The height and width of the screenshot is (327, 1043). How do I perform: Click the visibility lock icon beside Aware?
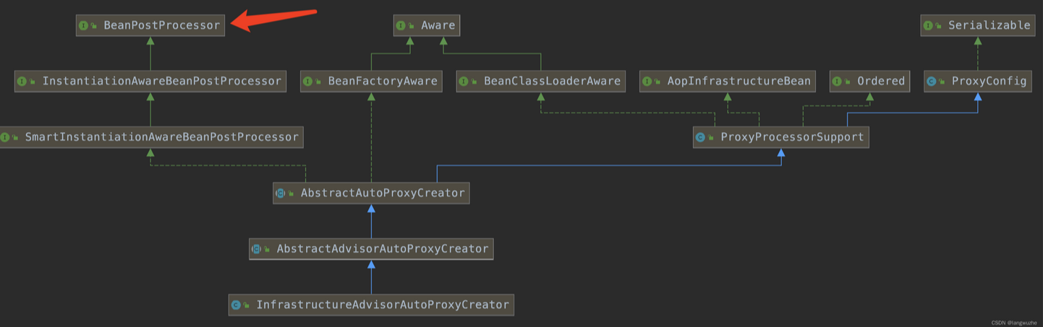(x=412, y=26)
